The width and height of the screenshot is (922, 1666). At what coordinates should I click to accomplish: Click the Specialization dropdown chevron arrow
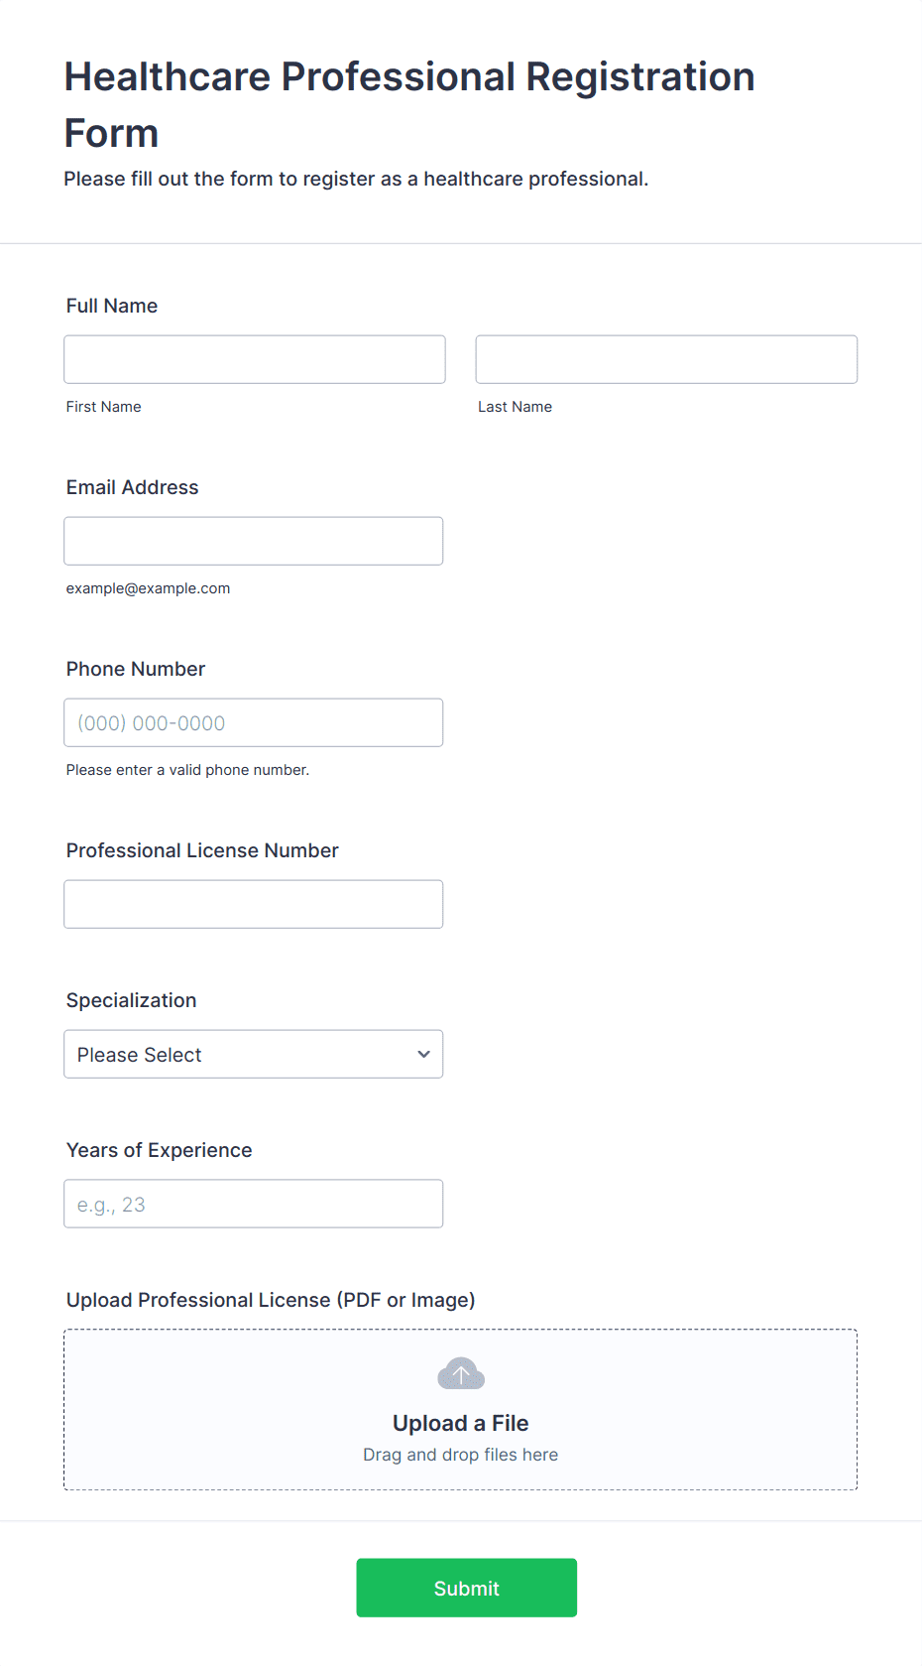coord(423,1054)
